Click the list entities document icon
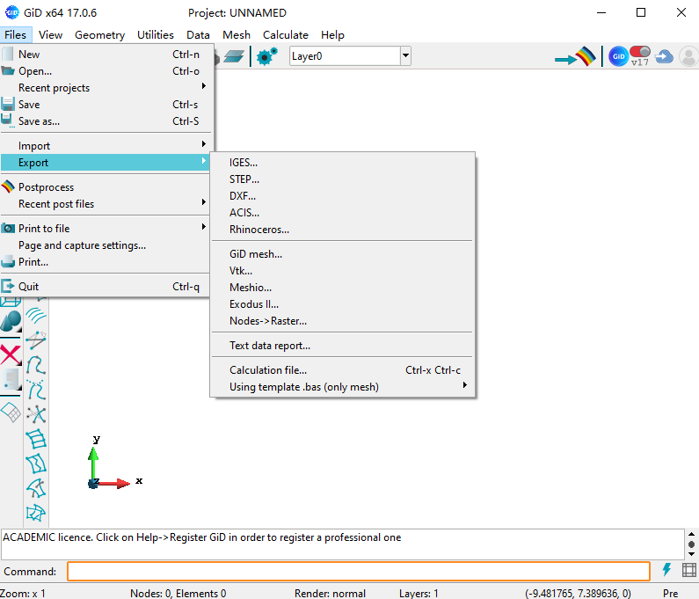 click(11, 380)
